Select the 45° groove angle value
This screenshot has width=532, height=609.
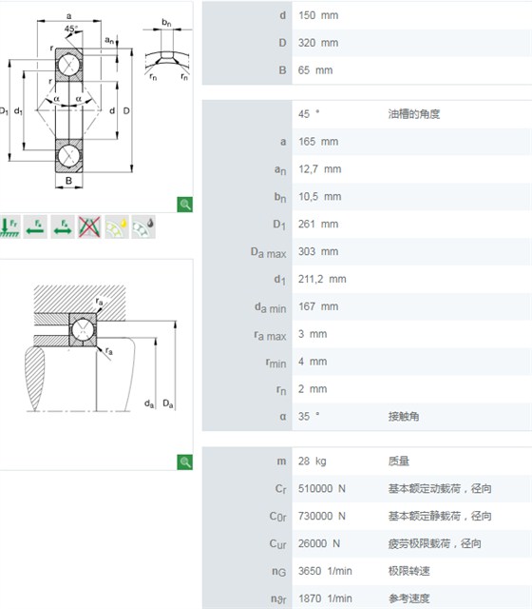tap(309, 114)
